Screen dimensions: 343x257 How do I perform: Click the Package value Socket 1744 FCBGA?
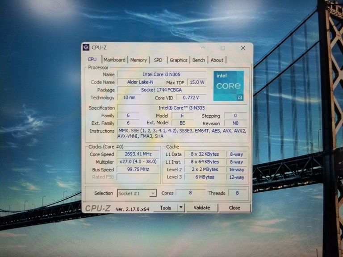pyautogui.click(x=162, y=90)
